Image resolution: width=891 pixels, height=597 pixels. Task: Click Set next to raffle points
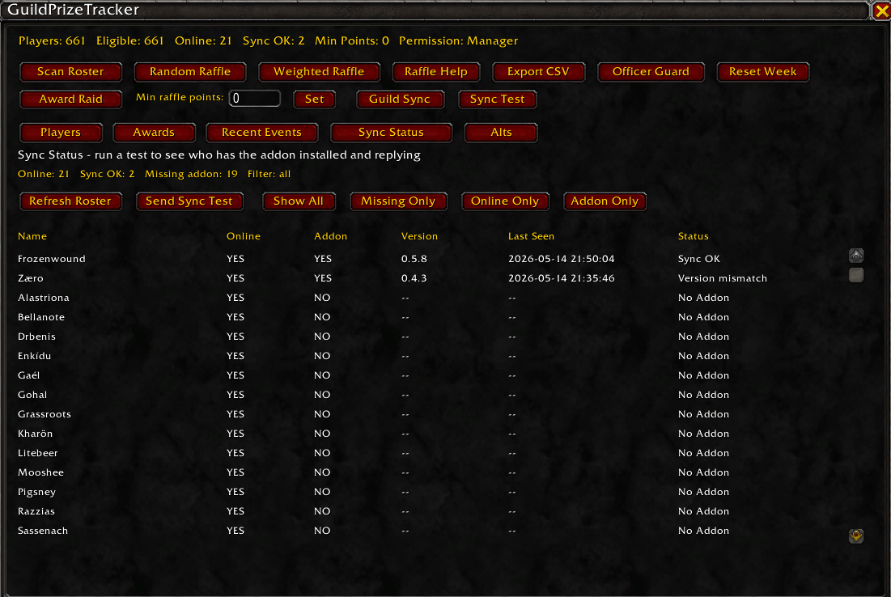click(314, 99)
